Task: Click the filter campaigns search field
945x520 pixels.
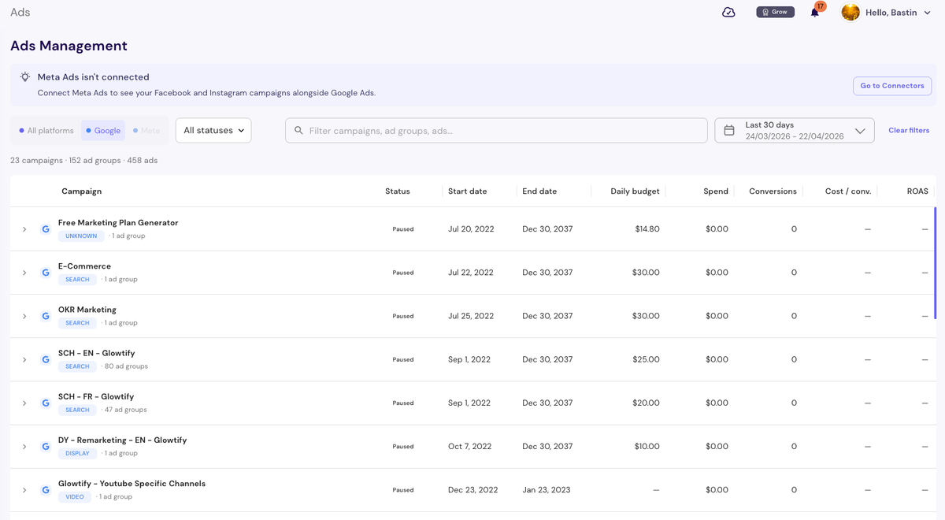Action: coord(496,131)
